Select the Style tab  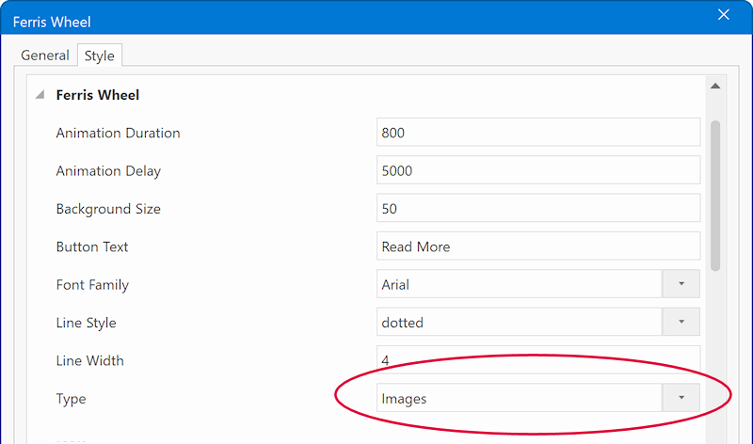click(x=99, y=55)
